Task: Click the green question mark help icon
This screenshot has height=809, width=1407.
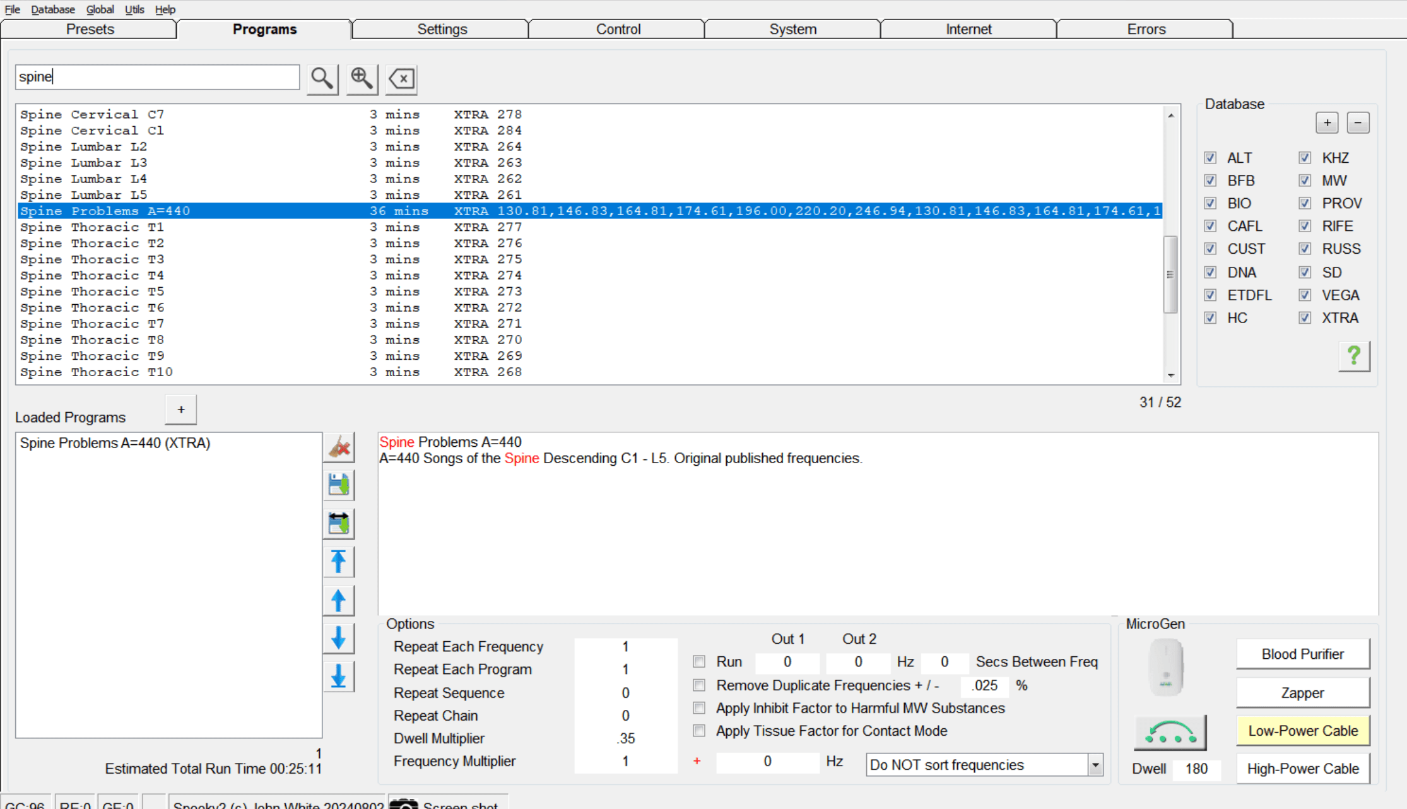Action: pyautogui.click(x=1354, y=356)
